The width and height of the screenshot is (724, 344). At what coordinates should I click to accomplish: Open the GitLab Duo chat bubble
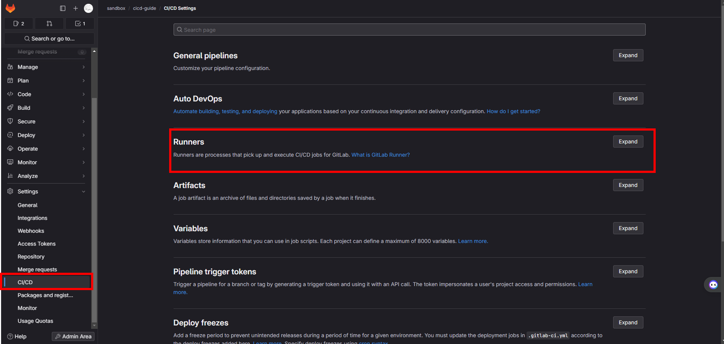713,285
